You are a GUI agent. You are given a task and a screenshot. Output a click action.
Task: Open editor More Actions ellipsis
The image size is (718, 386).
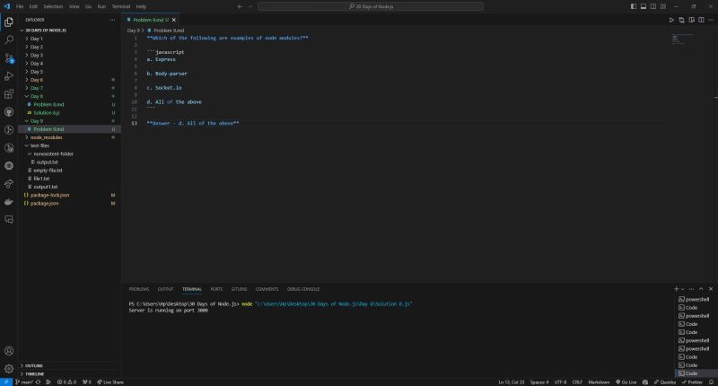coord(711,20)
